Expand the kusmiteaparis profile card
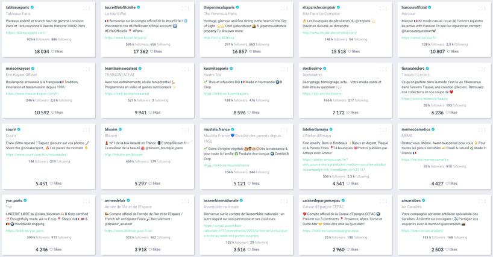 click(283, 69)
